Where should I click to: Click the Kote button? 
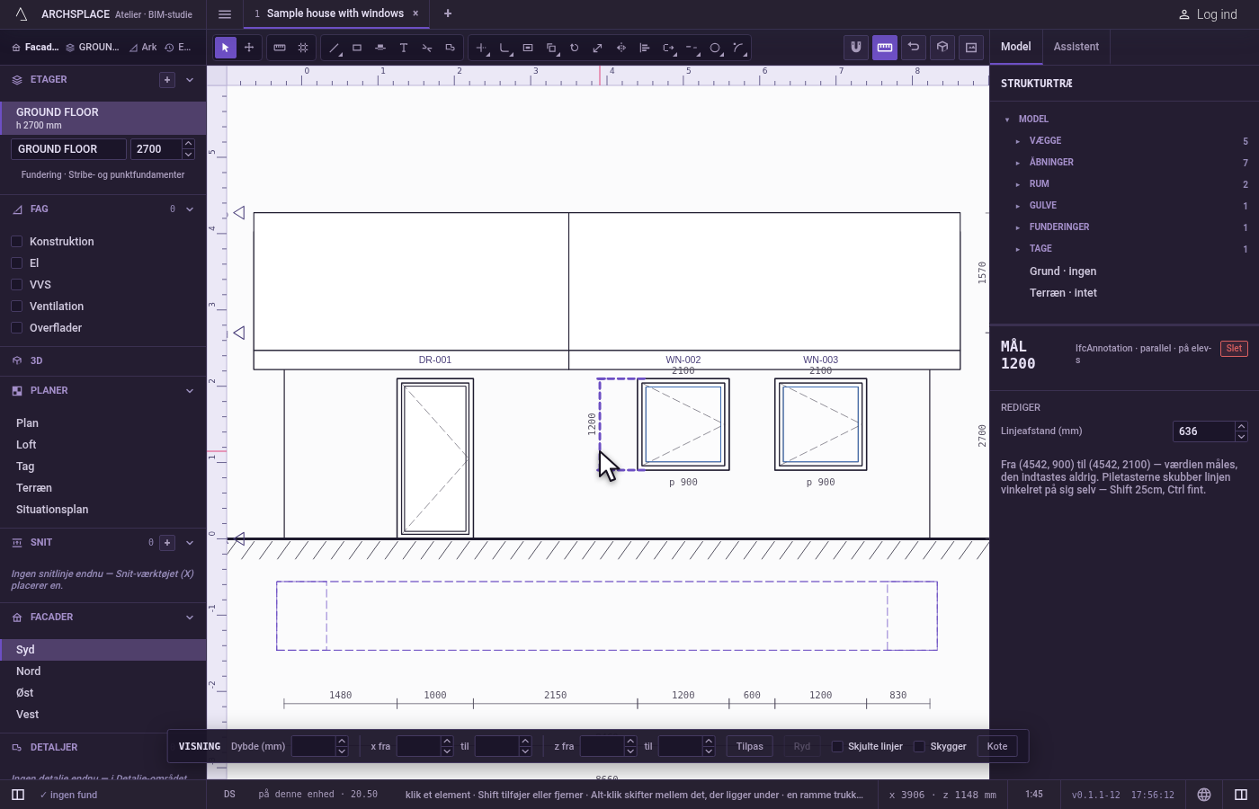click(997, 746)
